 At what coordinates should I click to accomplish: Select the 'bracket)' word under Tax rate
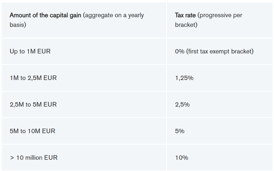click(x=186, y=25)
